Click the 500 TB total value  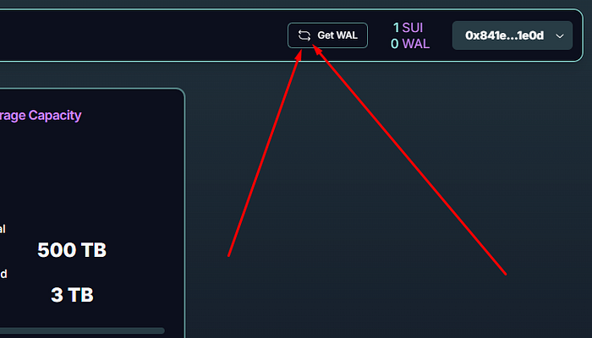(72, 250)
